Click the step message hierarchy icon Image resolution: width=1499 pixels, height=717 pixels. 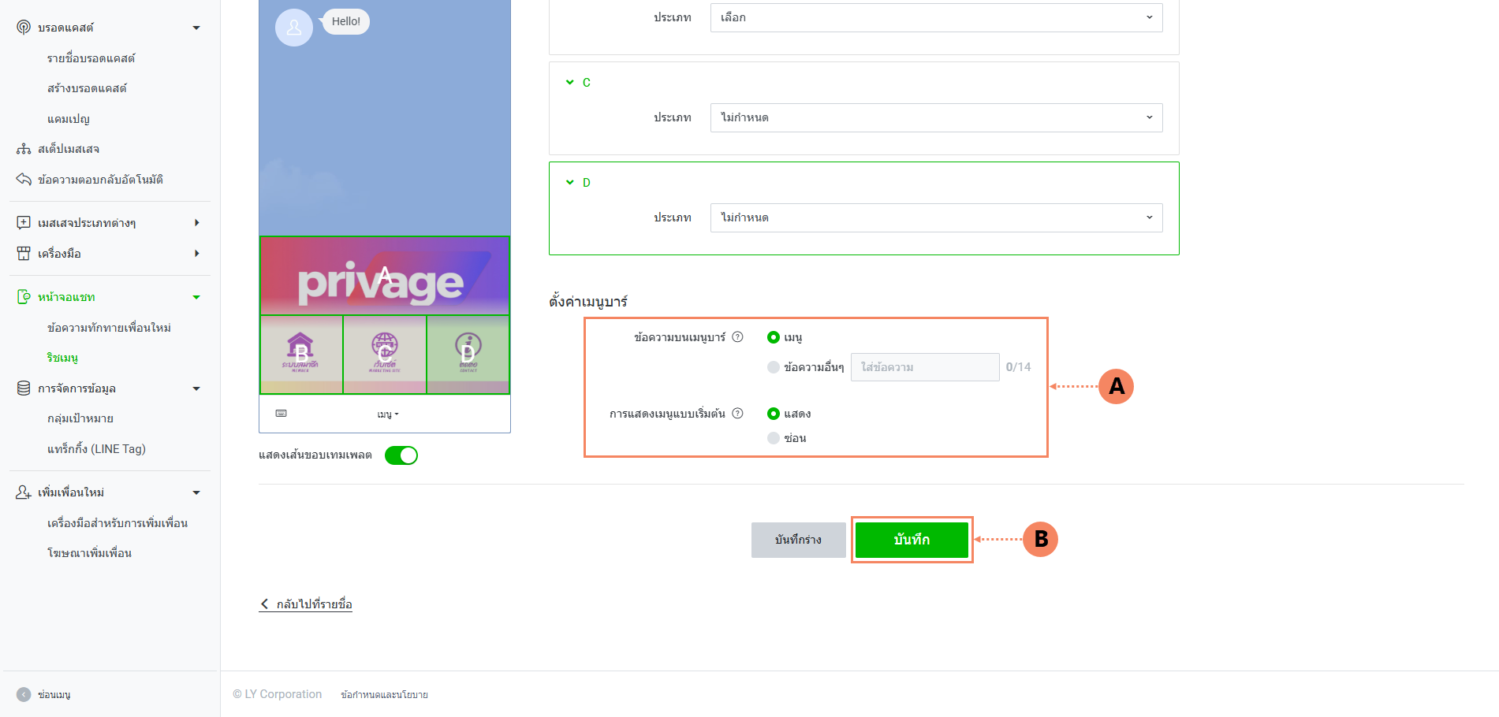click(x=24, y=149)
